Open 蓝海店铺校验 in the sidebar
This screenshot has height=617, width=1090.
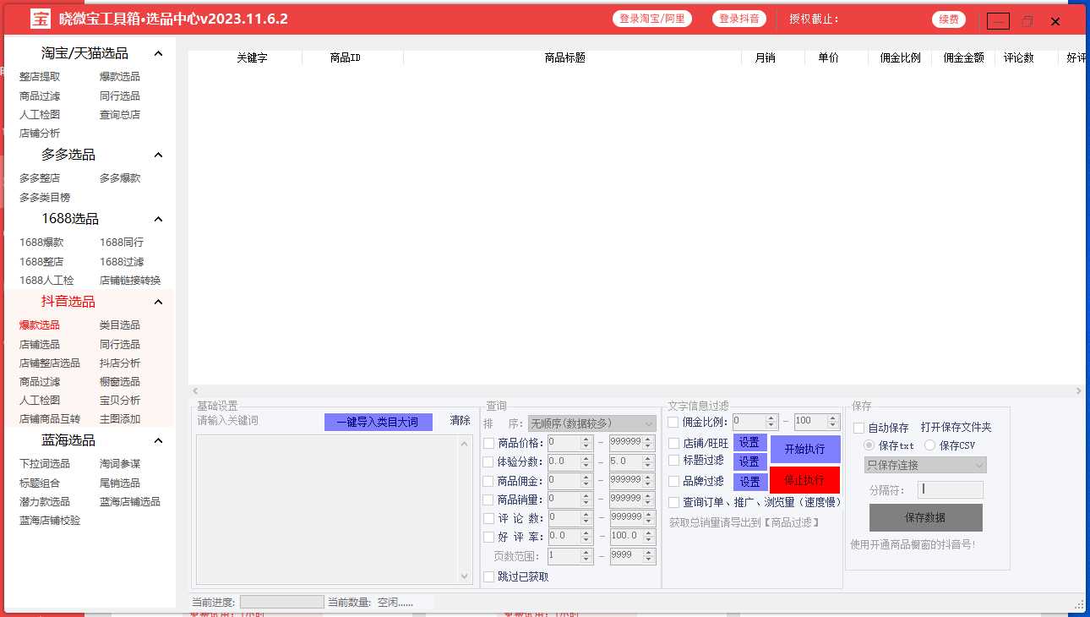click(x=50, y=521)
